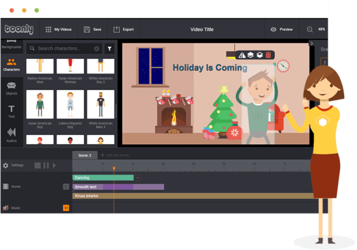Expand the right side panel arrow
Screen dimensions: 357x250
pos(311,43)
